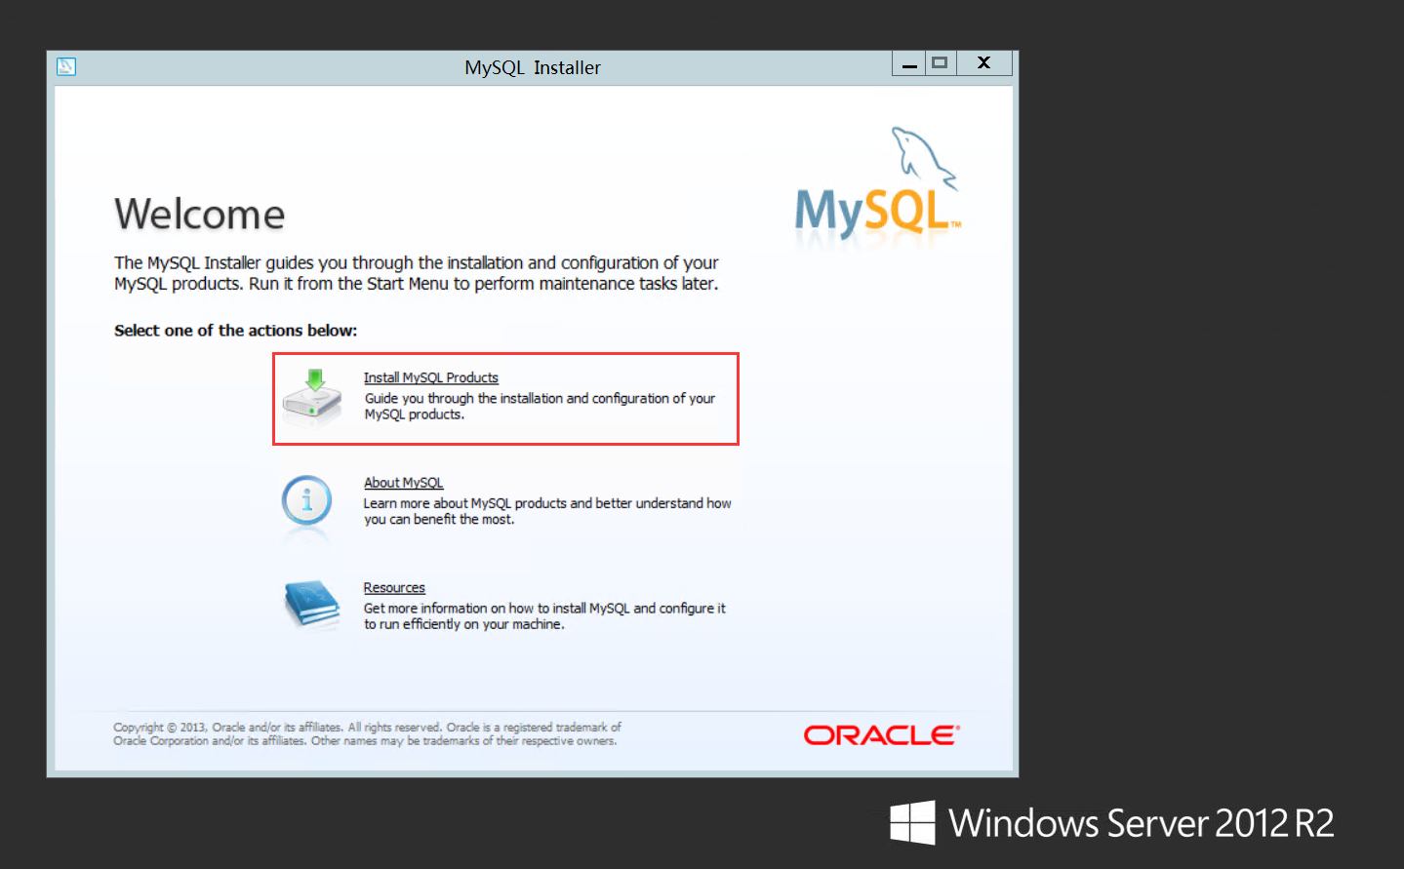
Task: Click the MySQL dolphin logo
Action: click(x=877, y=183)
